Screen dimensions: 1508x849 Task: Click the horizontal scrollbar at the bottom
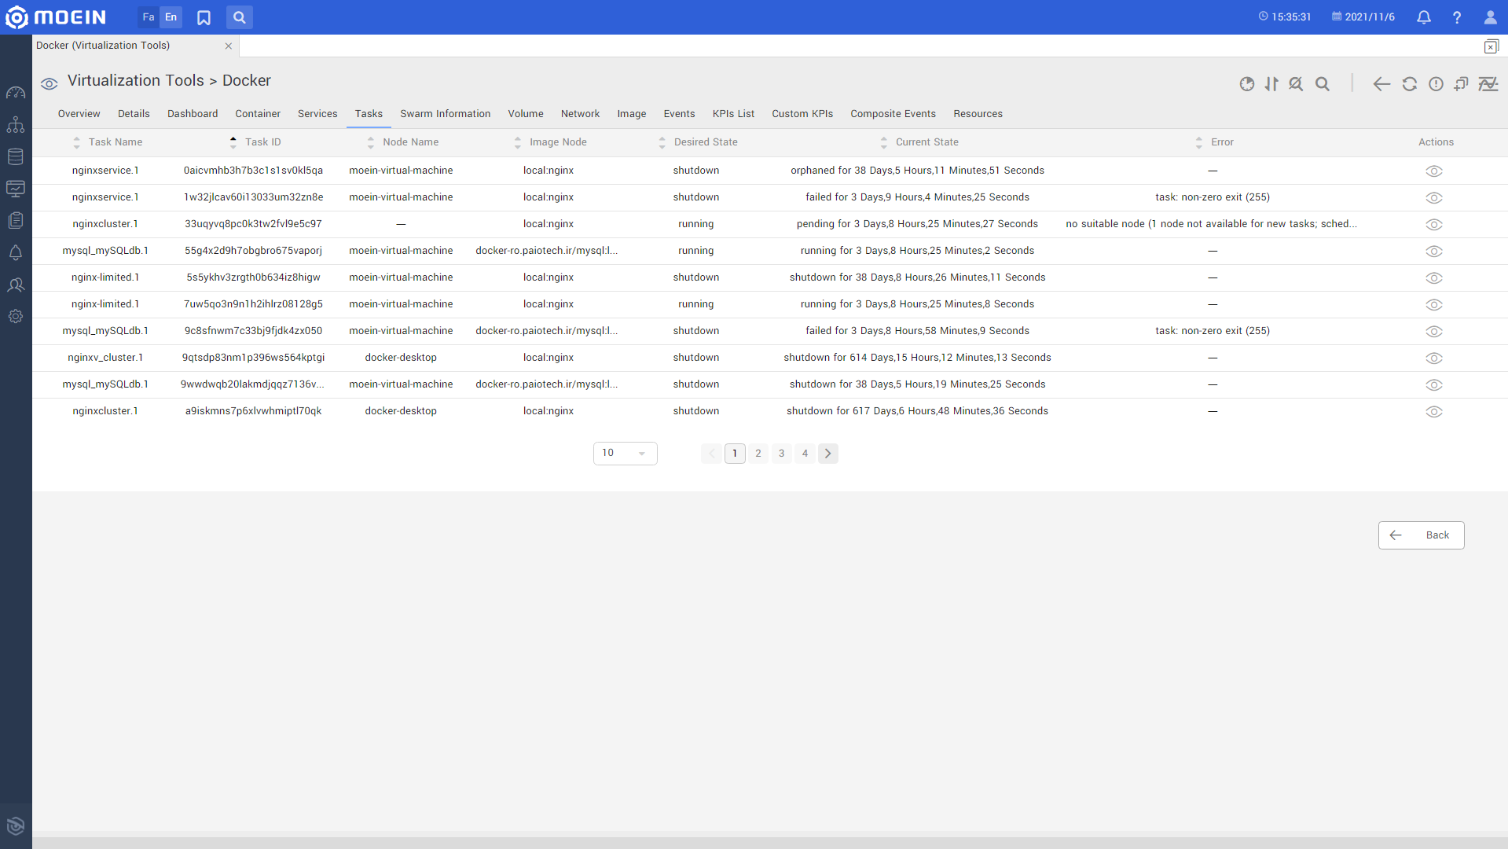770,843
